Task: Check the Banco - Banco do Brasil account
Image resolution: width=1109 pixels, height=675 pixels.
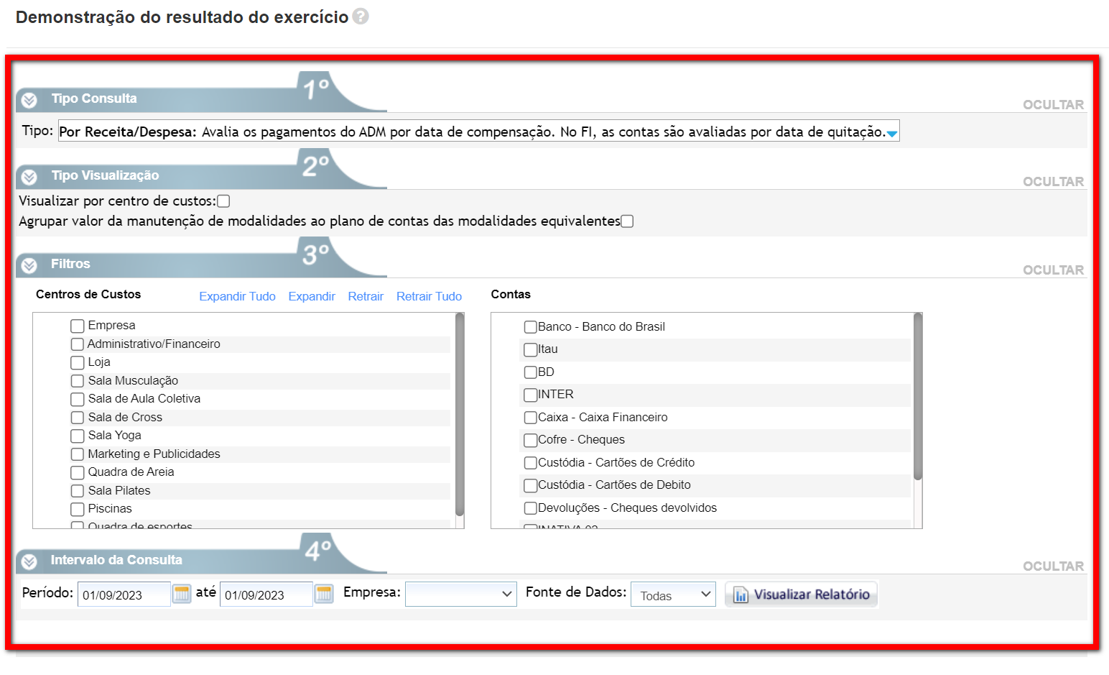Action: [530, 327]
